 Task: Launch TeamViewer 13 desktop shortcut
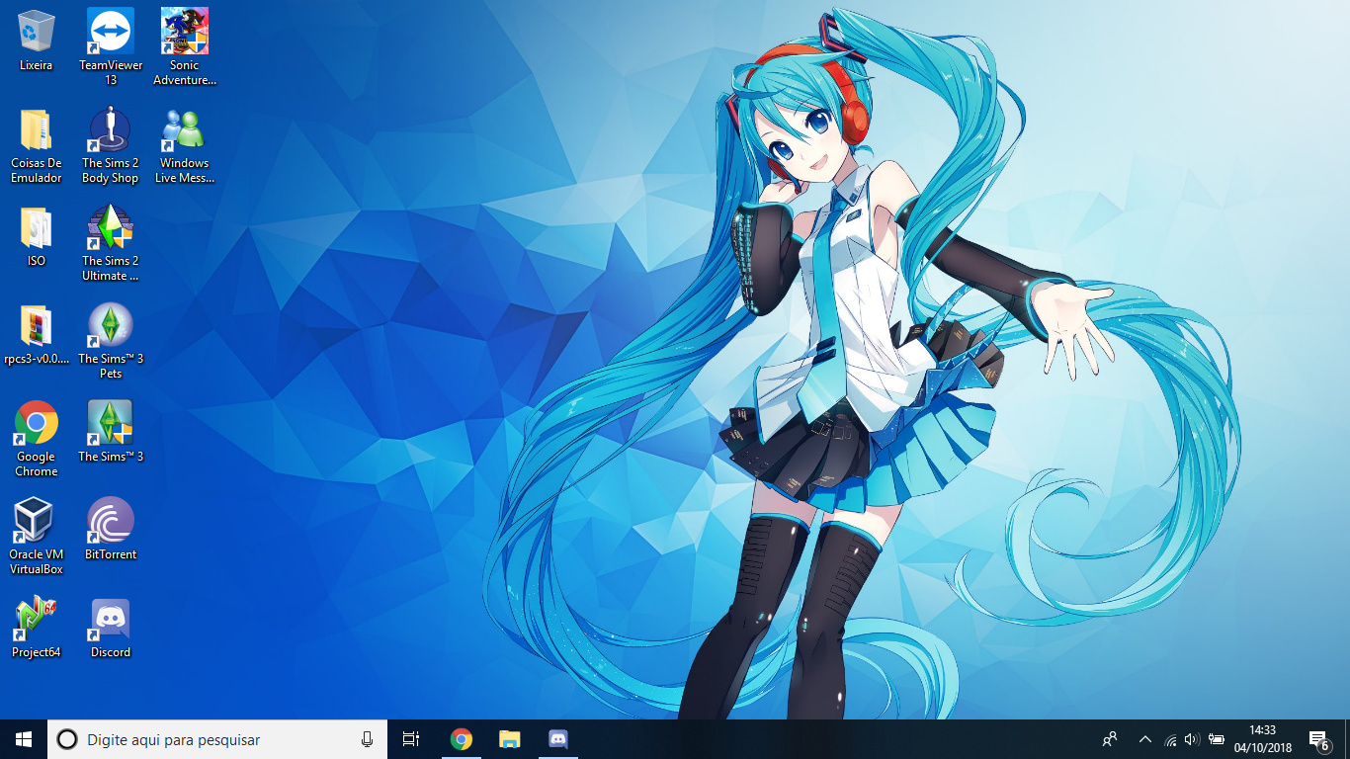click(x=111, y=48)
